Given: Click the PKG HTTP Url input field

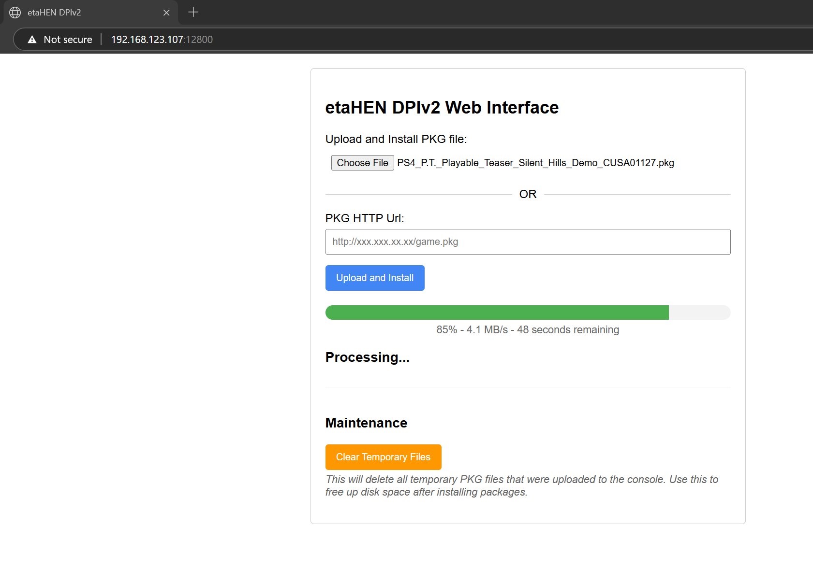Looking at the screenshot, I should [x=528, y=242].
